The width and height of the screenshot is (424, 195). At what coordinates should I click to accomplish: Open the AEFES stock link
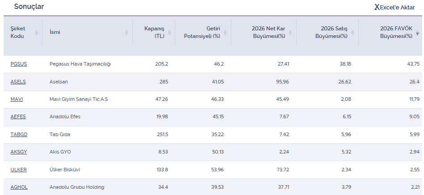pos(18,117)
